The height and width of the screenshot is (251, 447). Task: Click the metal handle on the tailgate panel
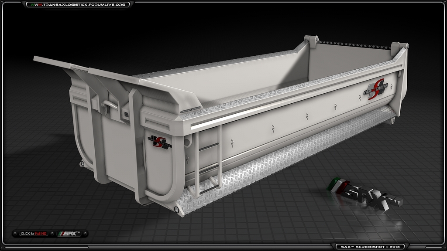110,105
